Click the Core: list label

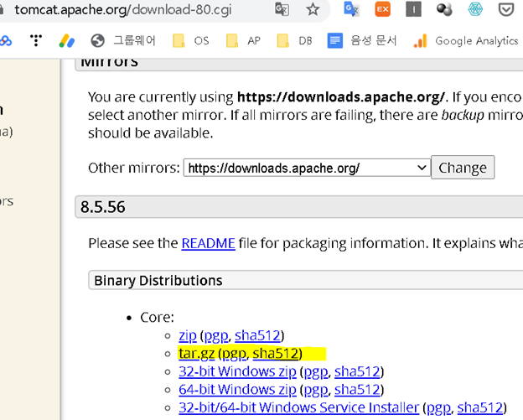coord(157,317)
